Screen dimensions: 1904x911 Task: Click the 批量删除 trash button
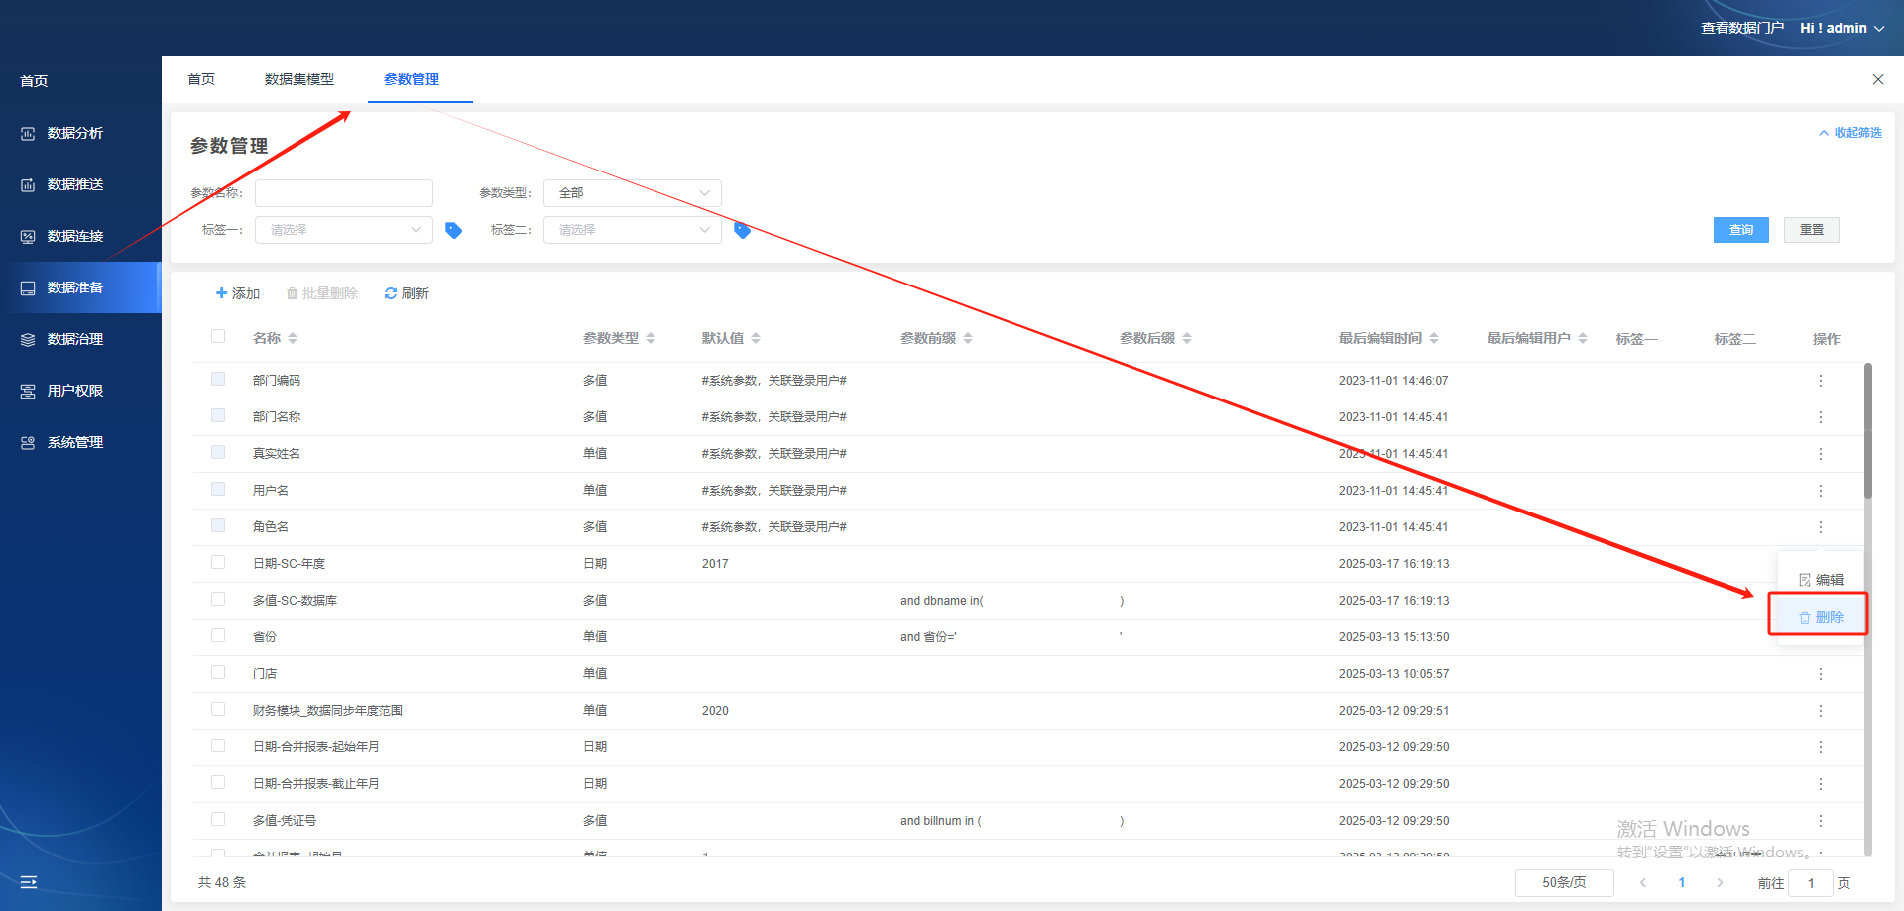[x=321, y=293]
